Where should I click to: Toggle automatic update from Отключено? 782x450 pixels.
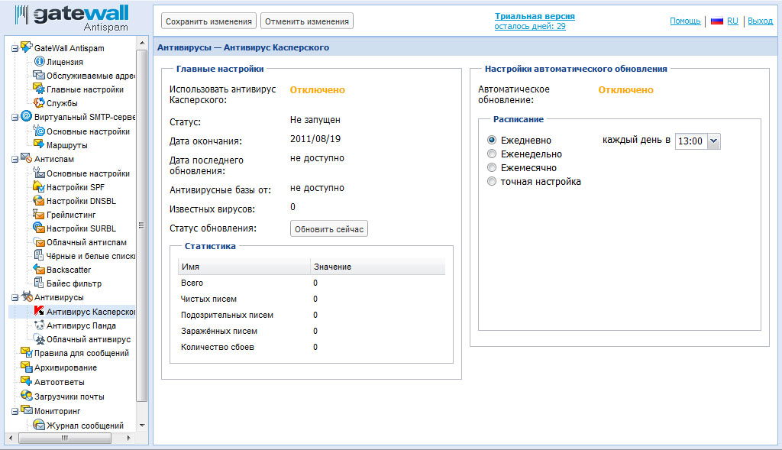click(625, 90)
